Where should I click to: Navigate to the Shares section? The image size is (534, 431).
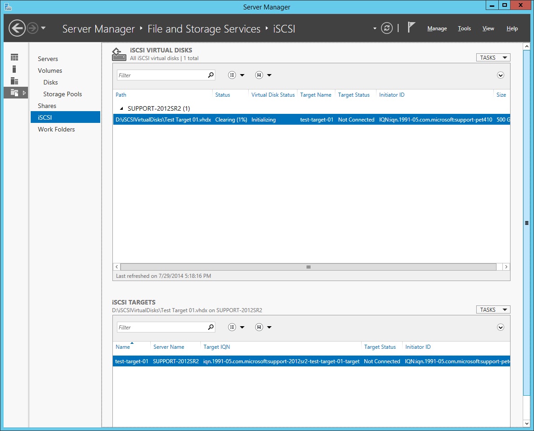[47, 106]
